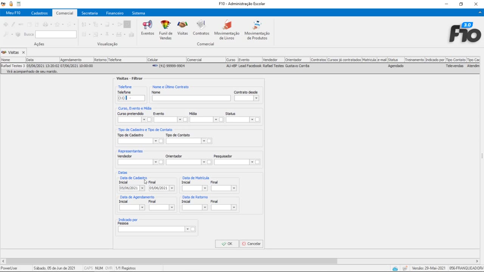Expand the Tipo de Cadastro dropdown
Screen dimensions: 484x272
point(155,141)
